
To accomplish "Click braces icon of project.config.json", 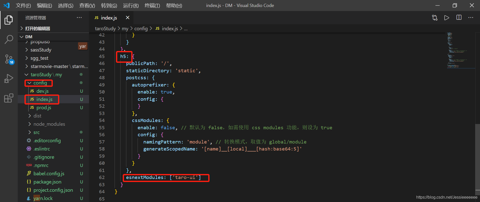I will click(x=29, y=190).
